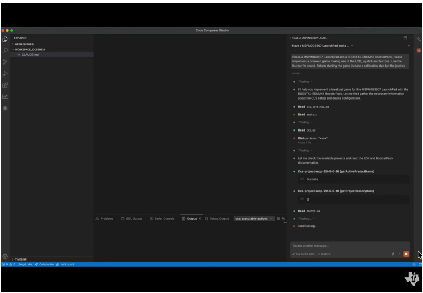Click the warnings count in status bar
Viewport: 423px width, 293px height.
coord(12,264)
